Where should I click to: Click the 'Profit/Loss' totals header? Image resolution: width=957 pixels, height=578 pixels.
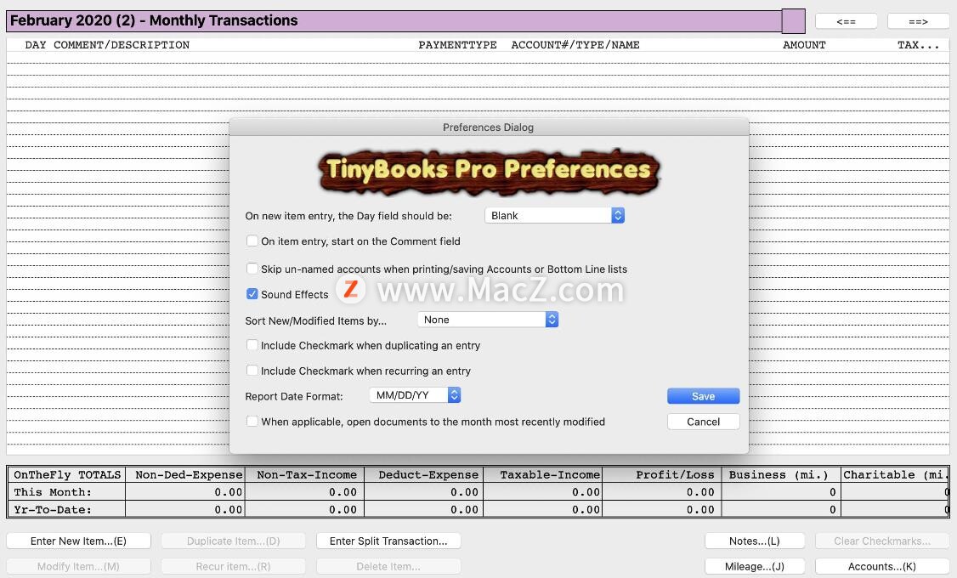point(675,475)
